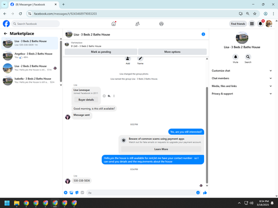
Task: Open a new browser tab
Action: (x=63, y=4)
